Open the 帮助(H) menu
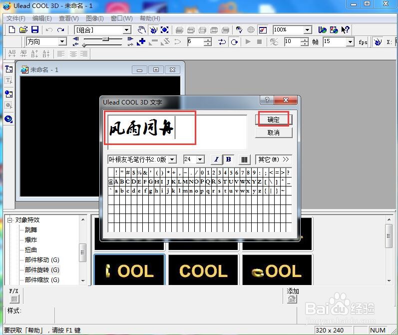Viewport: 398px width, 335px height. (x=150, y=18)
